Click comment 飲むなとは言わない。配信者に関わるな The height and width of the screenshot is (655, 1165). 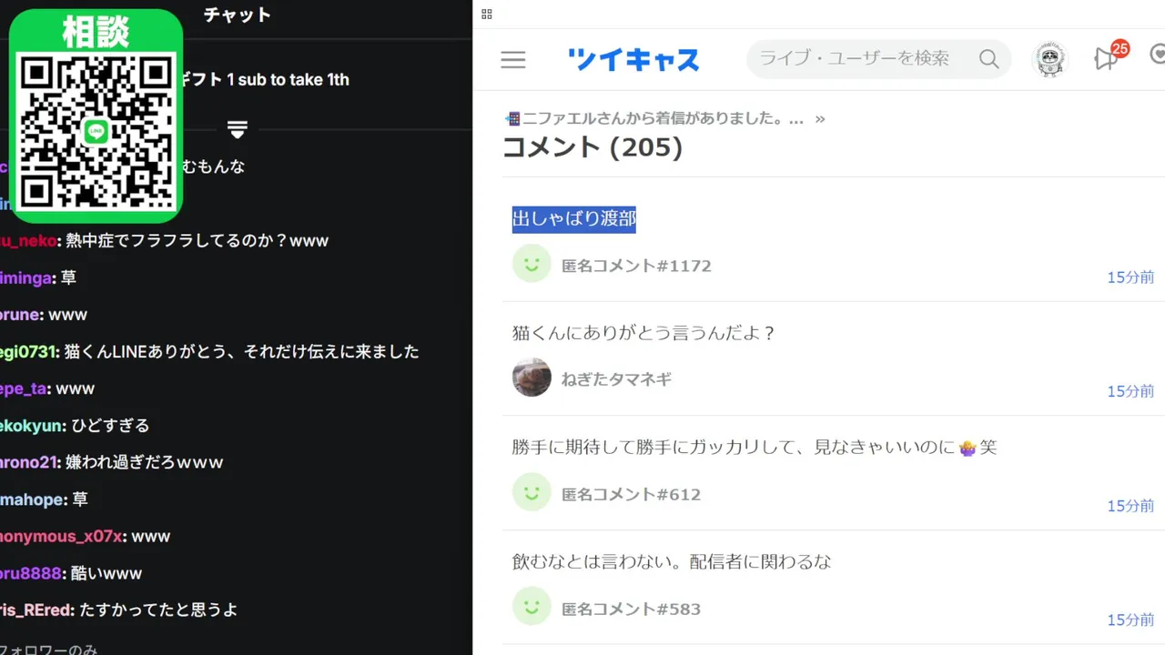tap(672, 561)
